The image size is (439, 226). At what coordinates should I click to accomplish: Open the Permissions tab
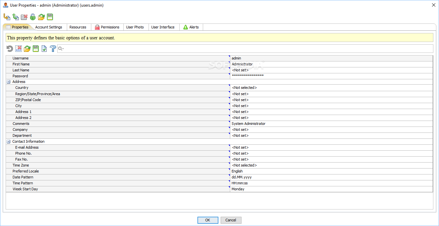(107, 27)
